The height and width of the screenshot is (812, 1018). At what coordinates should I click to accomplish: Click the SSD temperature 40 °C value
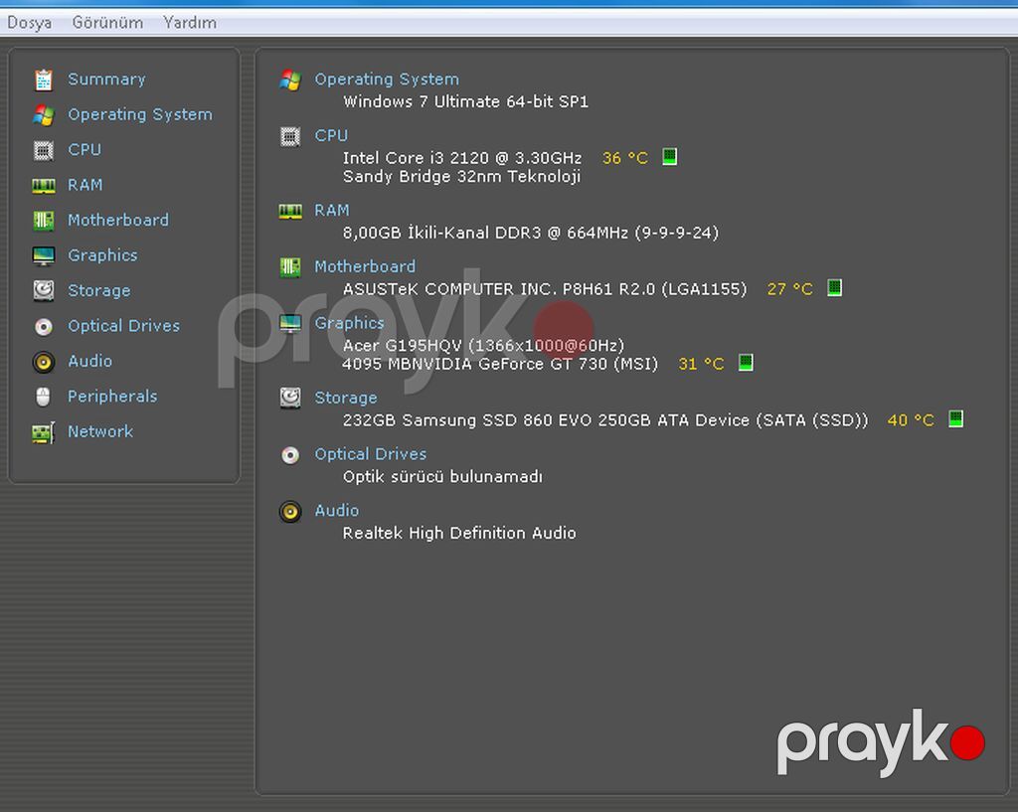(911, 420)
